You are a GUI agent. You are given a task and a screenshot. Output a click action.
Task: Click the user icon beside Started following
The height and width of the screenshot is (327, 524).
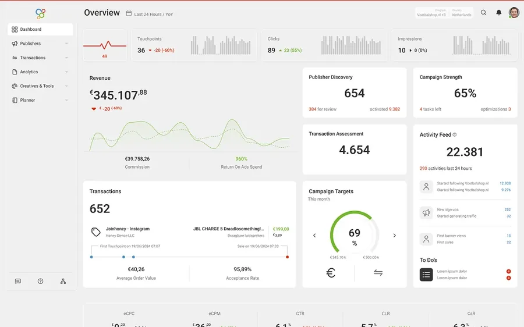pos(426,186)
